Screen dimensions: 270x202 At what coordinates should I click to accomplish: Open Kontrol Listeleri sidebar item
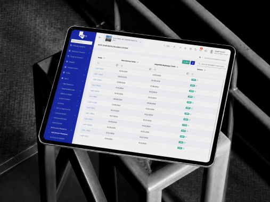click(64, 99)
